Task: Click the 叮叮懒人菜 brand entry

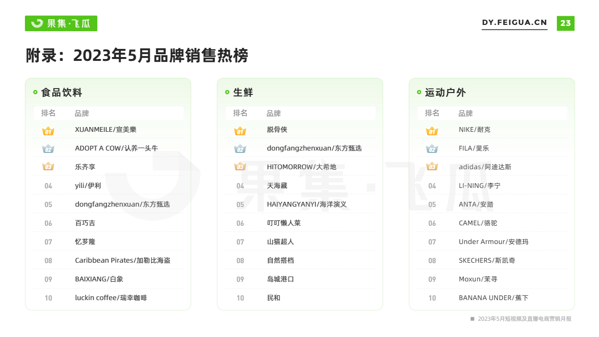Action: point(284,223)
